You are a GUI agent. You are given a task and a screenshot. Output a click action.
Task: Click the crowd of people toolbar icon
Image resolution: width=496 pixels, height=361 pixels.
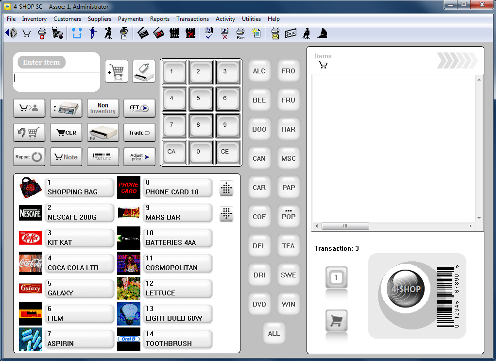tap(174, 33)
